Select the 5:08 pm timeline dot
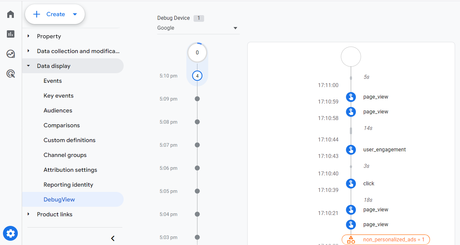 pos(197,122)
